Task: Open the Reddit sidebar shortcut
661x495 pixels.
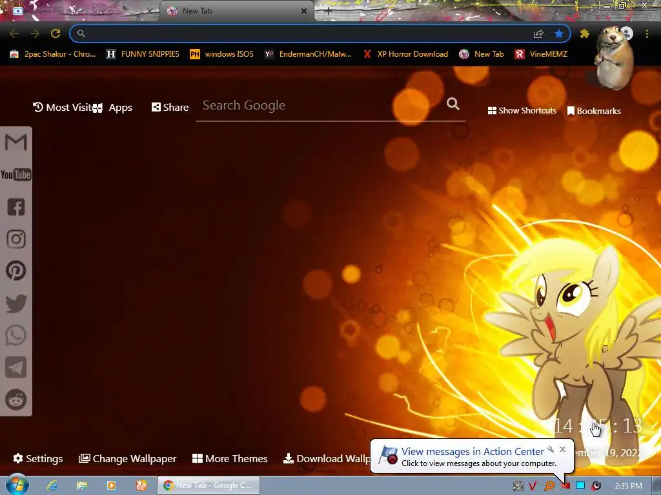Action: tap(15, 400)
